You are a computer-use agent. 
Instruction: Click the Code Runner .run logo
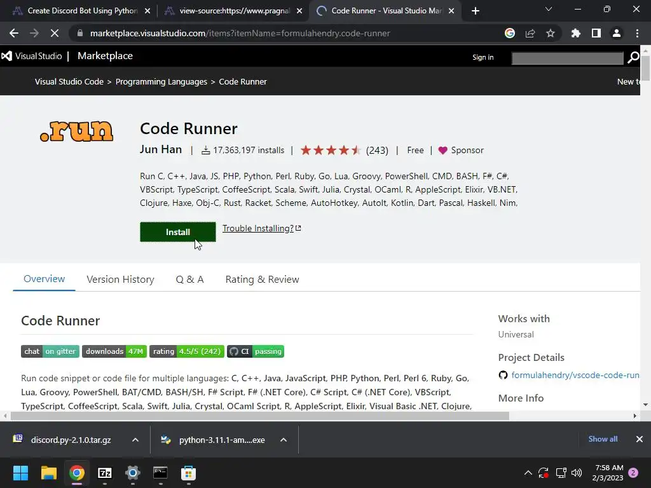[x=76, y=132]
